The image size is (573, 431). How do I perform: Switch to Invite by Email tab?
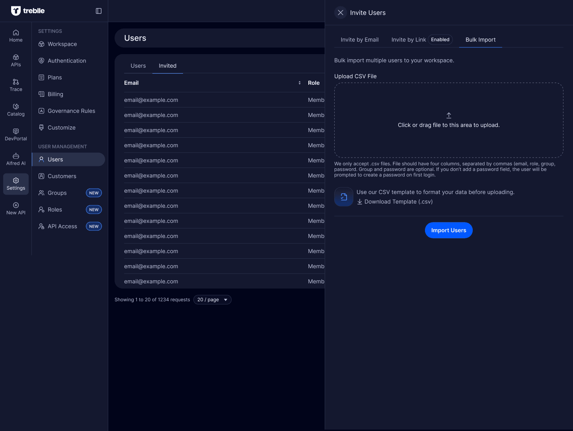point(359,40)
